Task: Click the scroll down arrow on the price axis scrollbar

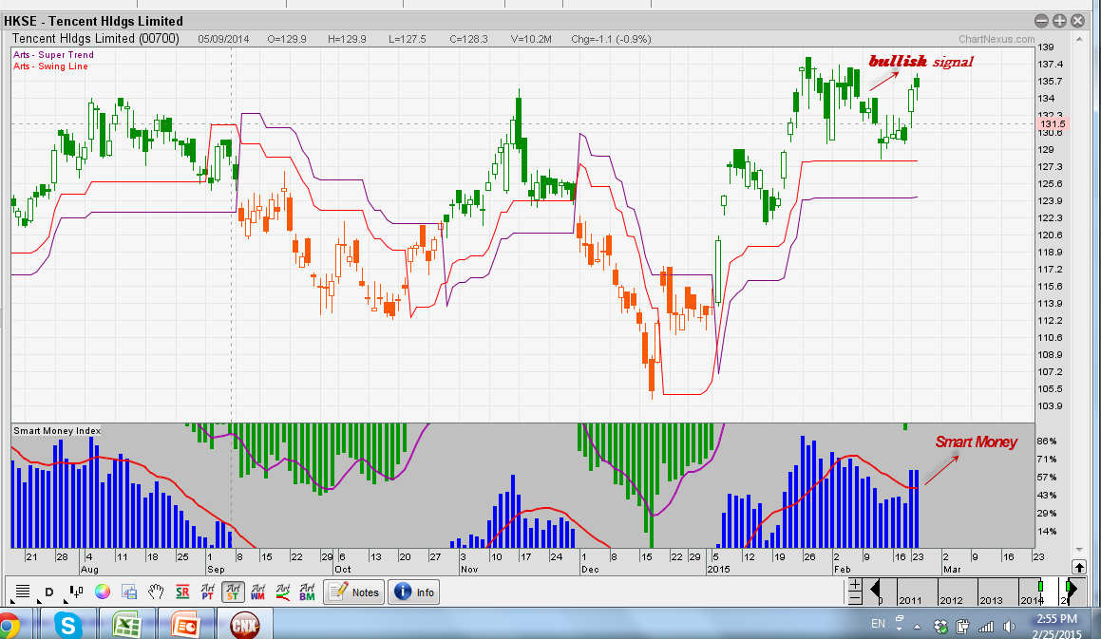Action: [x=1080, y=549]
